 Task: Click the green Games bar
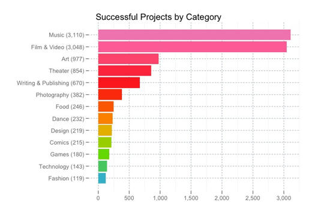point(104,154)
